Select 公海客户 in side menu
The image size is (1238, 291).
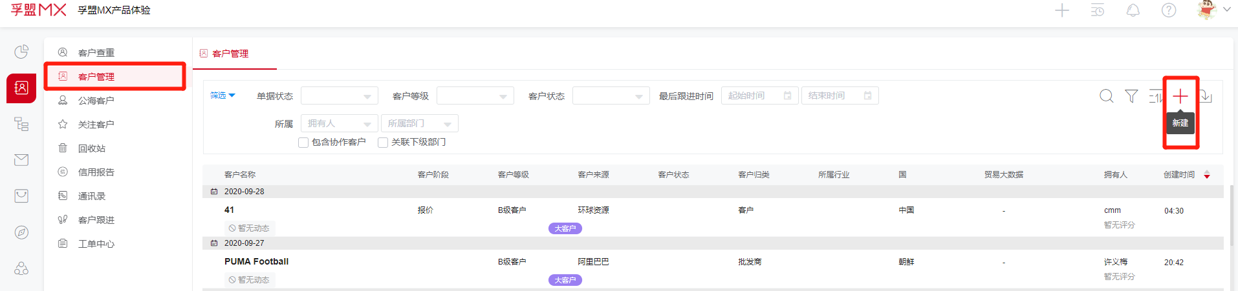[96, 101]
